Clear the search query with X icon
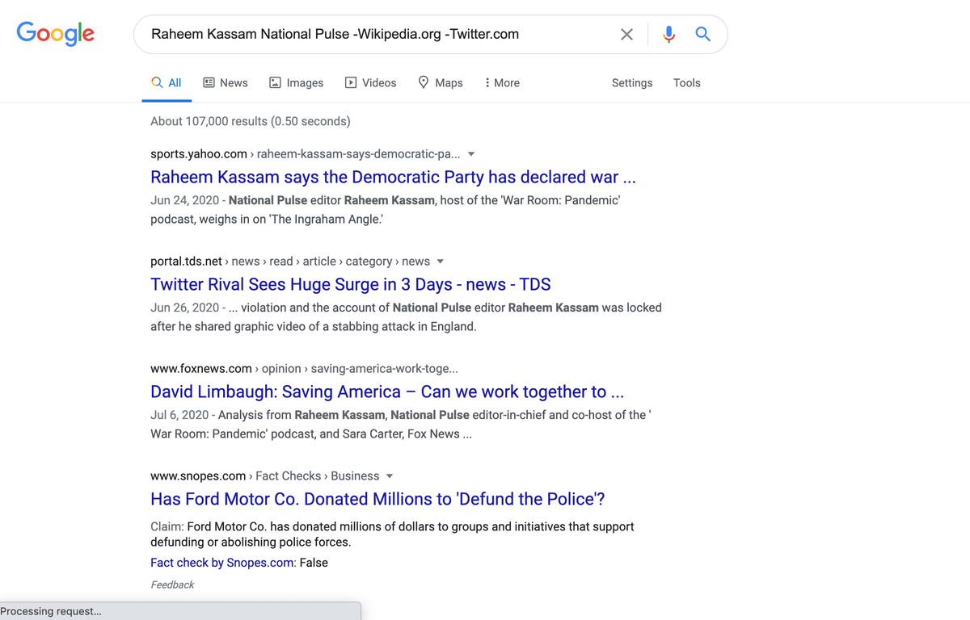This screenshot has height=620, width=970. [x=626, y=34]
